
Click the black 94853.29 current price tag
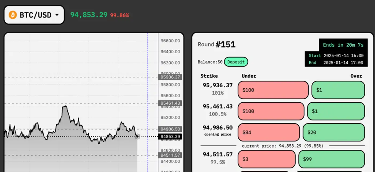pyautogui.click(x=170, y=137)
